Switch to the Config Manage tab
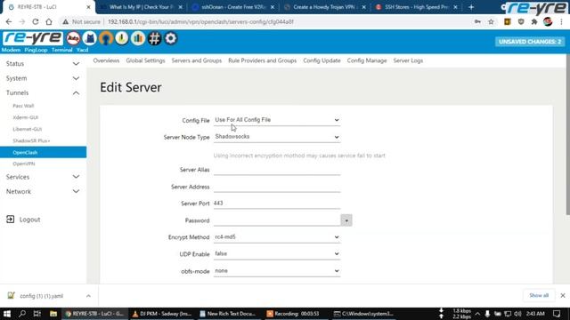 (367, 60)
